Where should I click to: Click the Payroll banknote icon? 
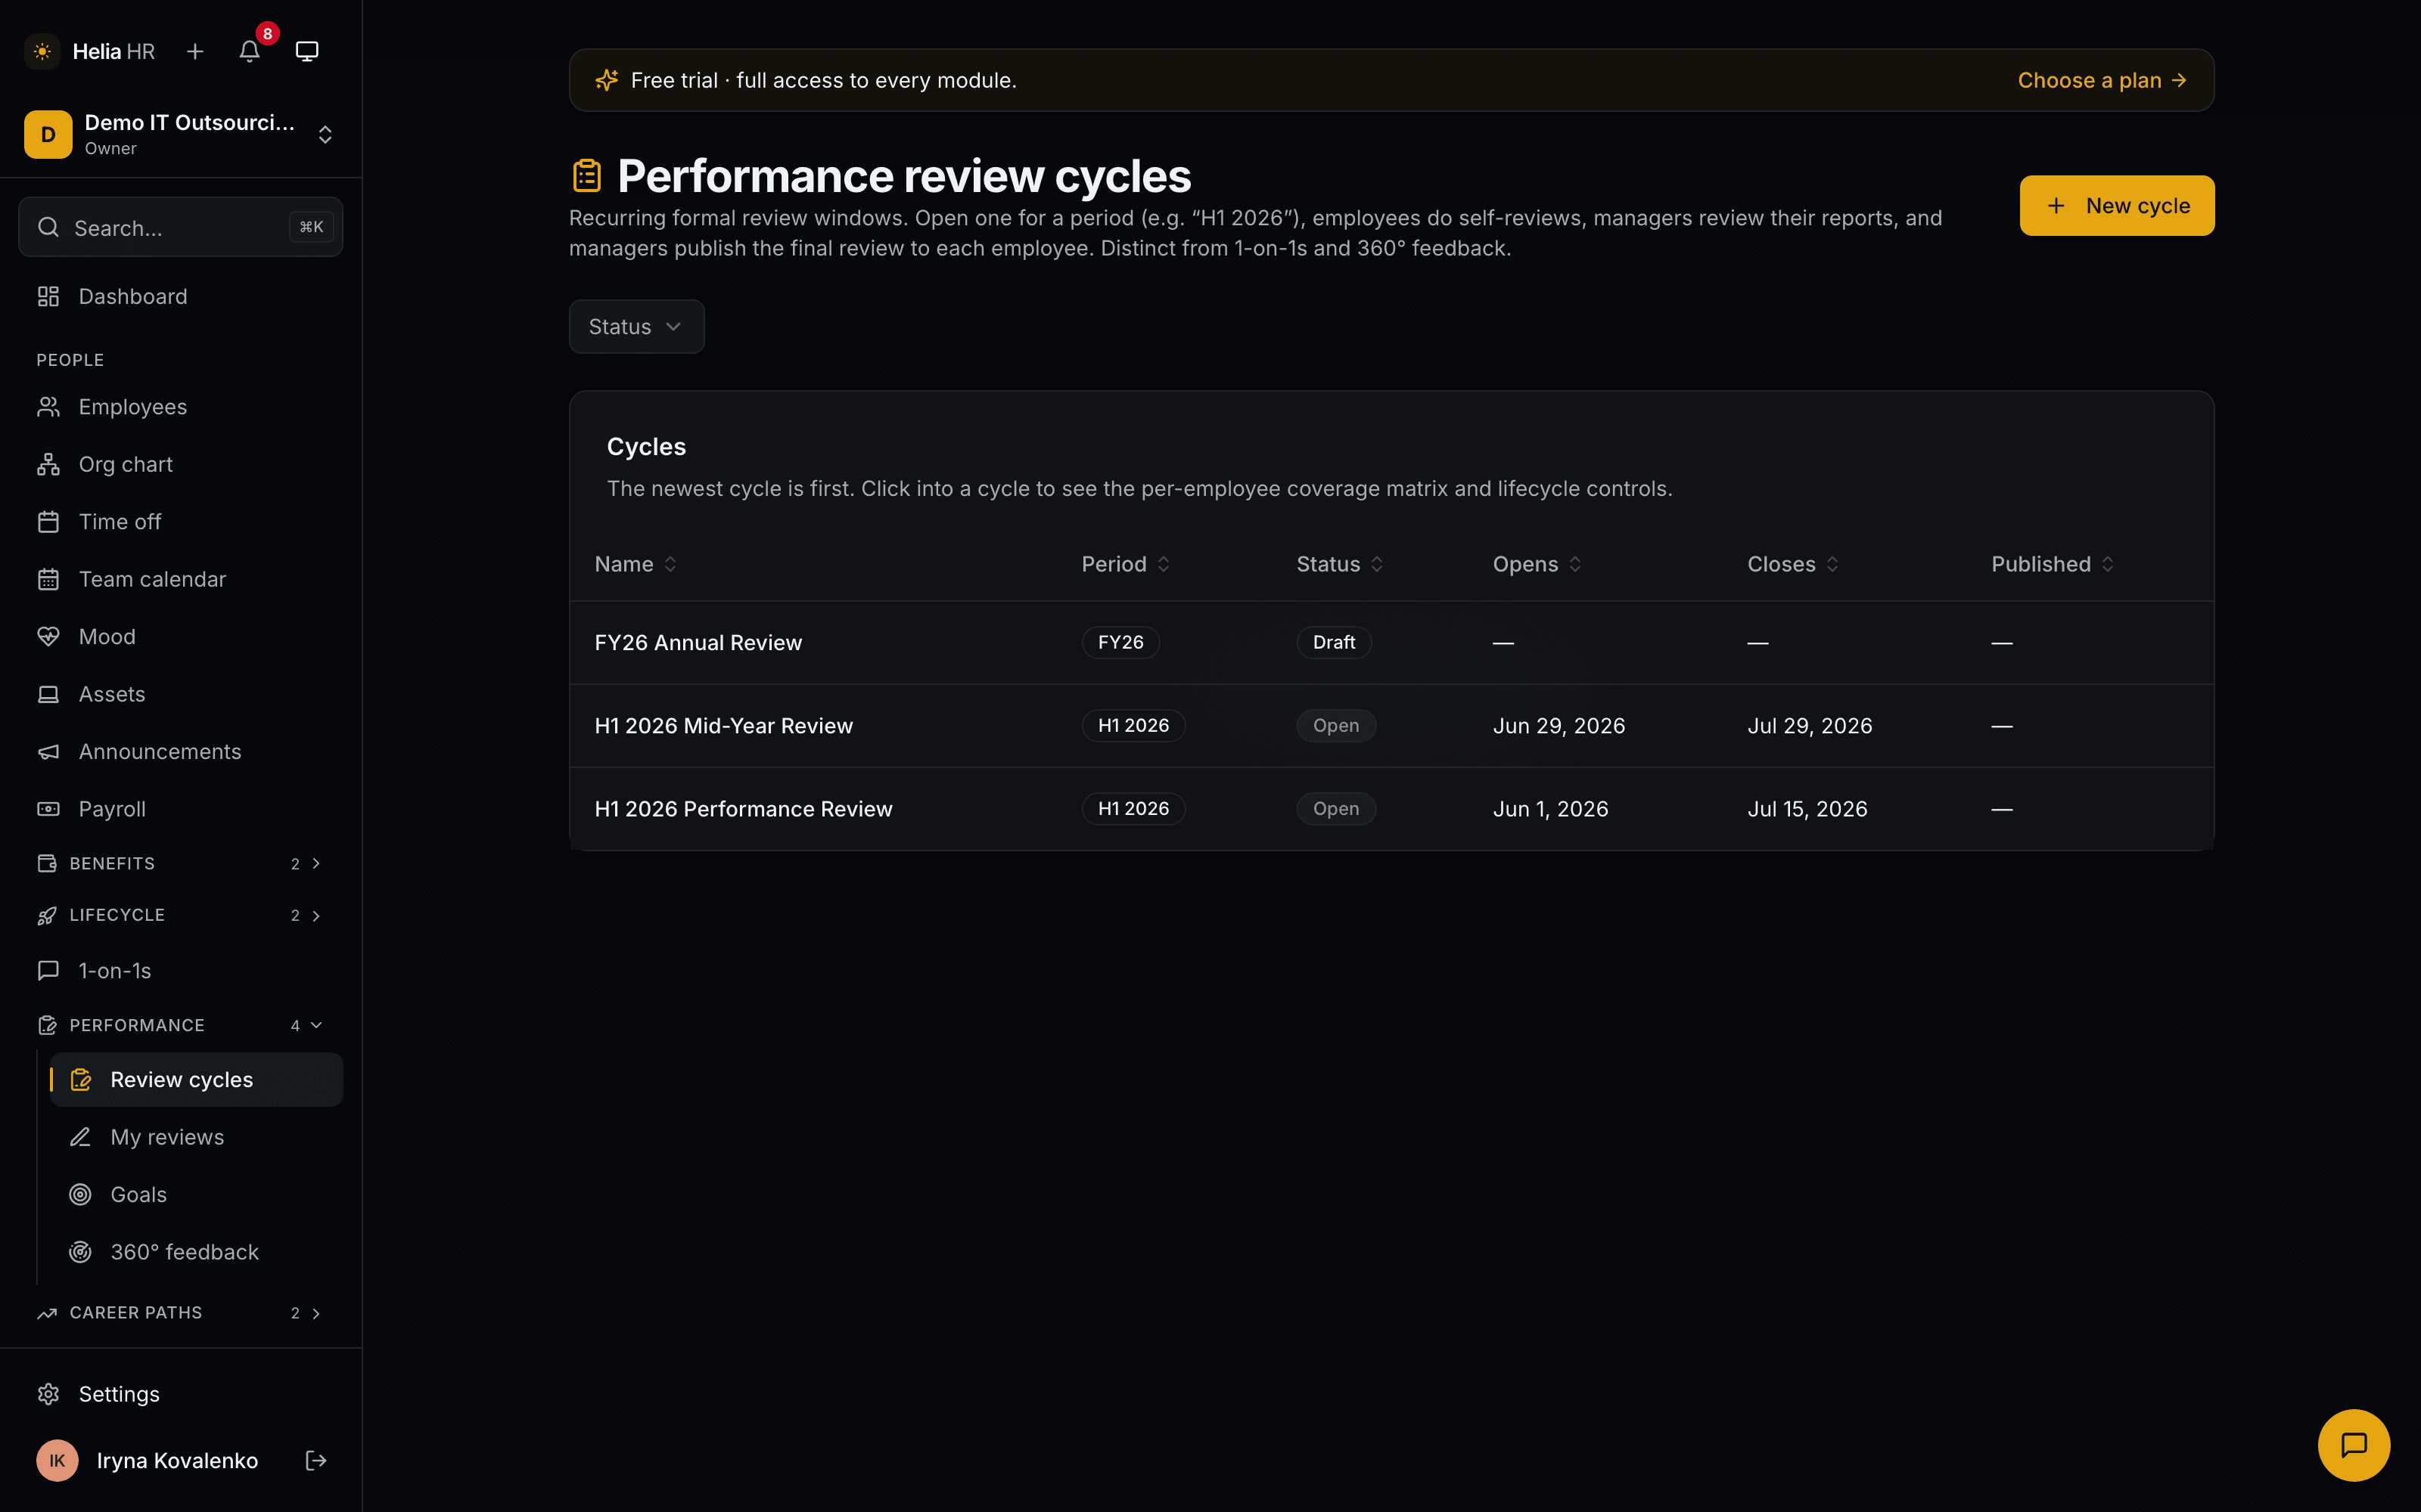point(48,809)
